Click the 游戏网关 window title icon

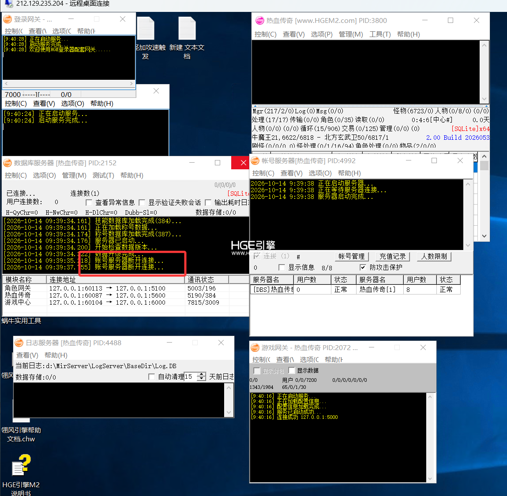click(255, 347)
